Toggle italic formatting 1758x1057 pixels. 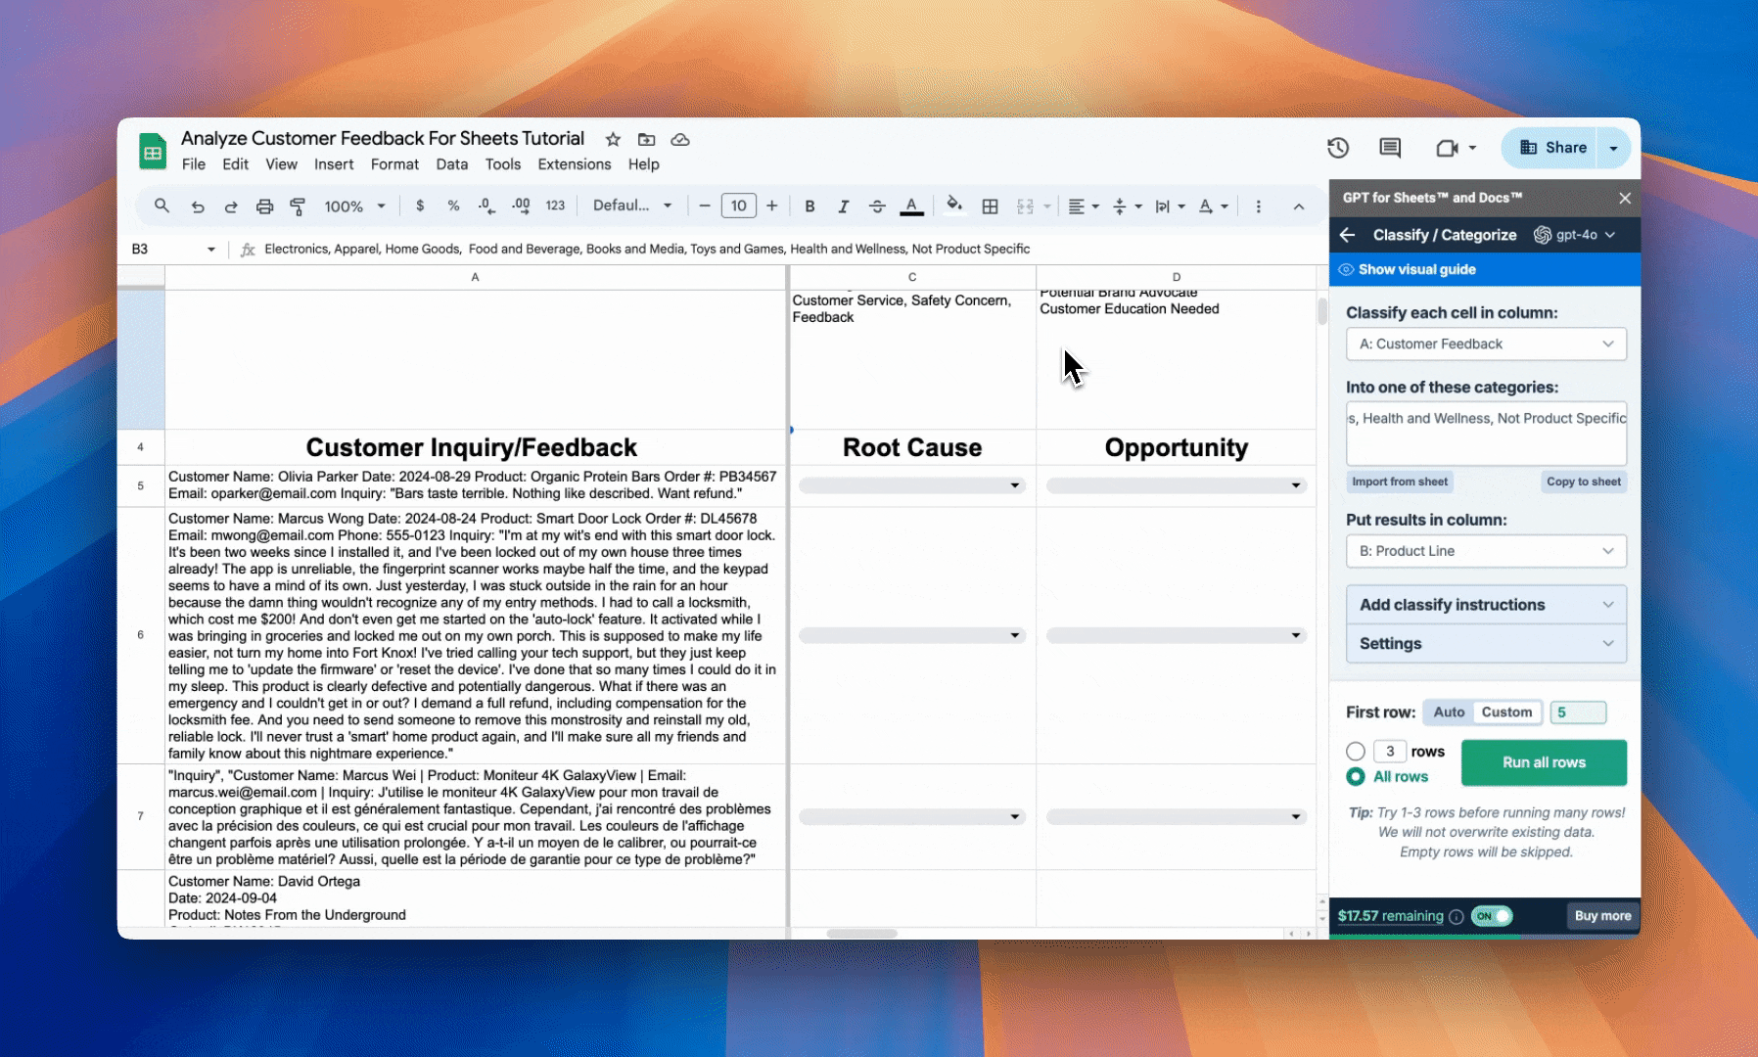pos(843,206)
